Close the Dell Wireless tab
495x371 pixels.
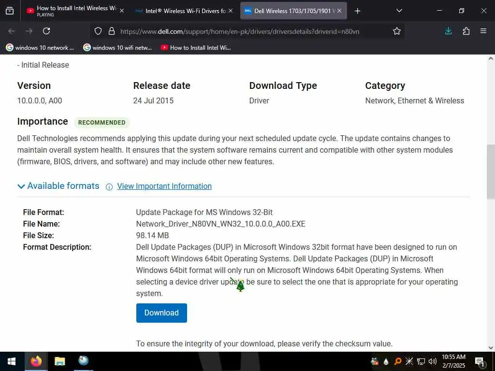tap(339, 11)
